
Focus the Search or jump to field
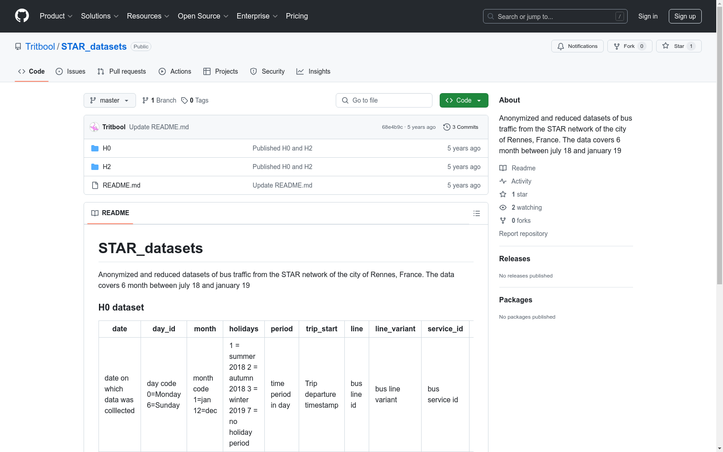coord(555,16)
